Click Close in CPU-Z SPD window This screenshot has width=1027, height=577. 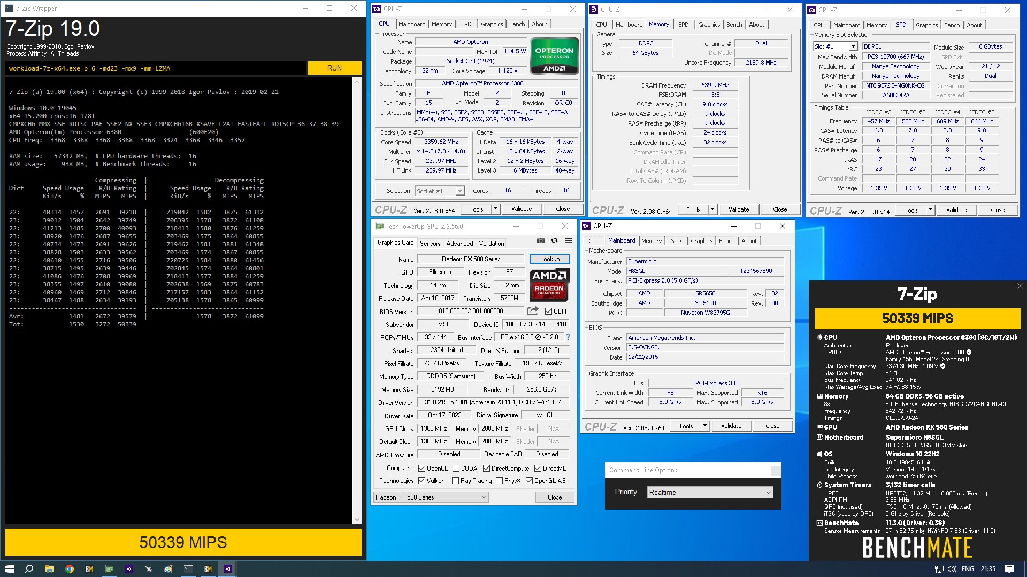998,210
